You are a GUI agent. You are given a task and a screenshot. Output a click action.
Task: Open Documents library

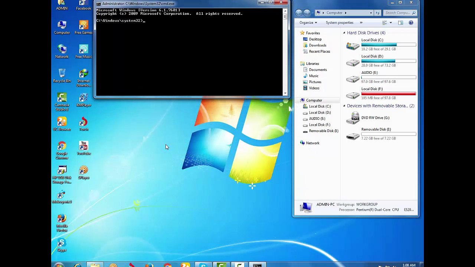tap(318, 70)
